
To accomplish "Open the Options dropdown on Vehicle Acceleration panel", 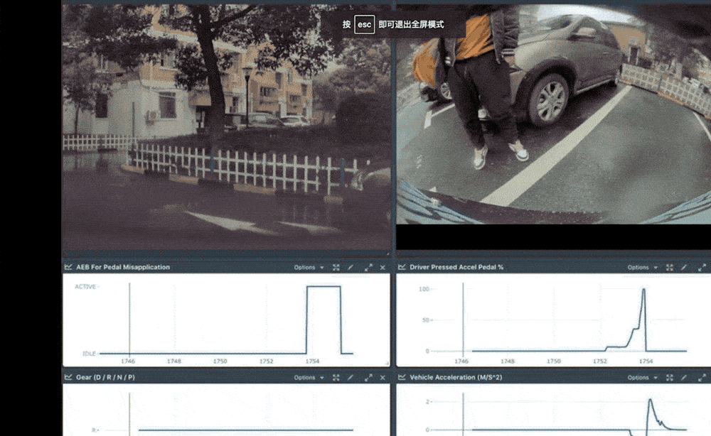I will (x=640, y=377).
